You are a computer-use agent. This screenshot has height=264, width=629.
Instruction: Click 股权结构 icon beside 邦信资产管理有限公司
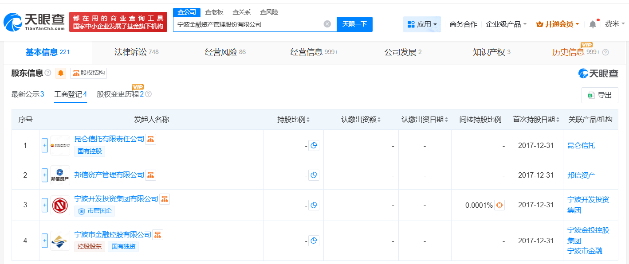pyautogui.click(x=150, y=175)
